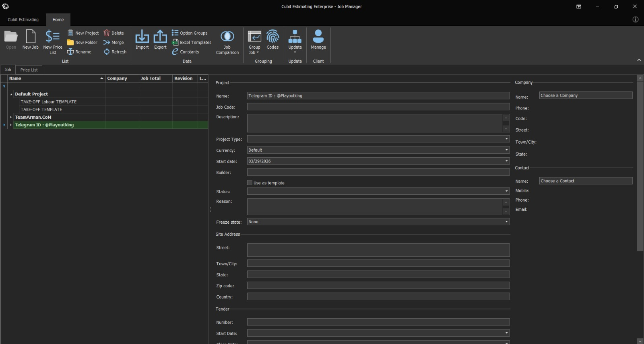Expand the TeamArman.CoM tree node
Screen dimensions: 644x344
11,117
